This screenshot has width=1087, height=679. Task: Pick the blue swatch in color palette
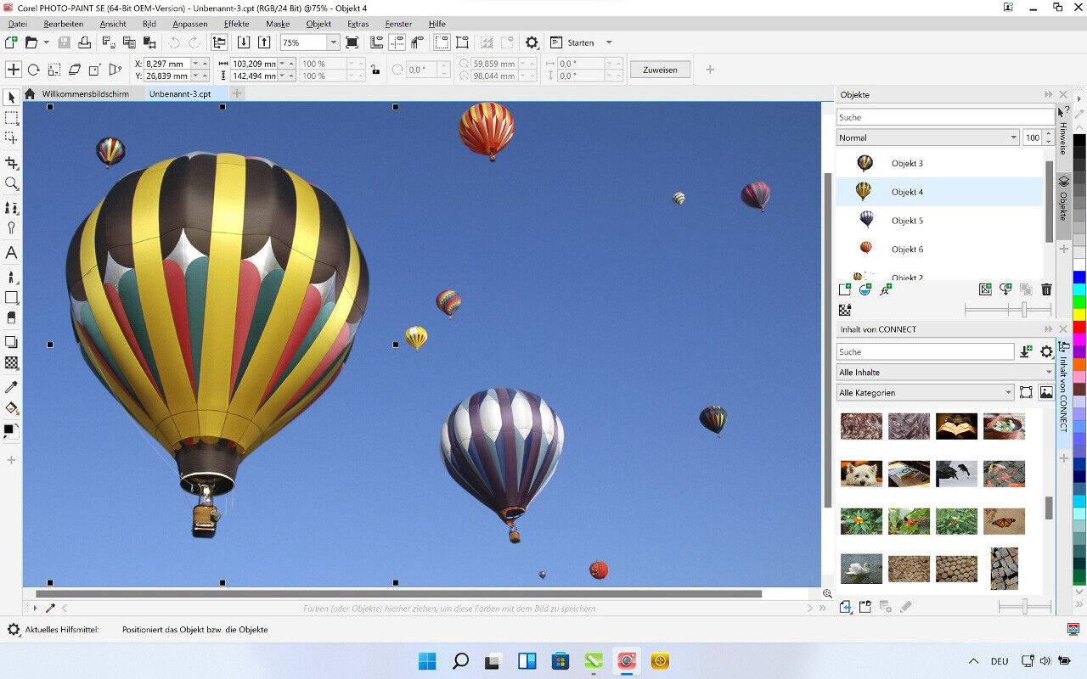pyautogui.click(x=1079, y=277)
